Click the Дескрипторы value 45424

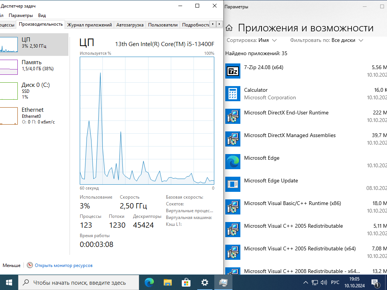tap(143, 225)
